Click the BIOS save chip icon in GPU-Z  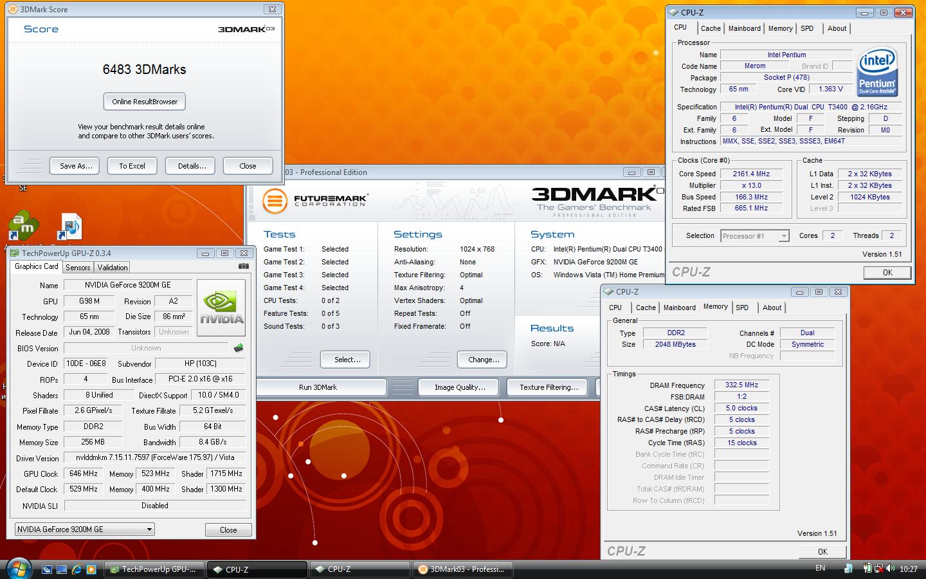tap(239, 347)
